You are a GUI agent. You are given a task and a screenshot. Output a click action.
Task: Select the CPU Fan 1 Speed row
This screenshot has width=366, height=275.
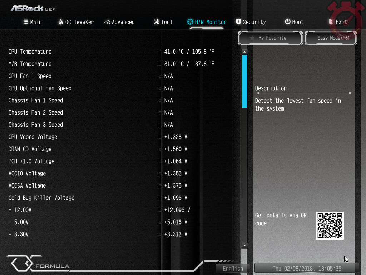point(30,76)
